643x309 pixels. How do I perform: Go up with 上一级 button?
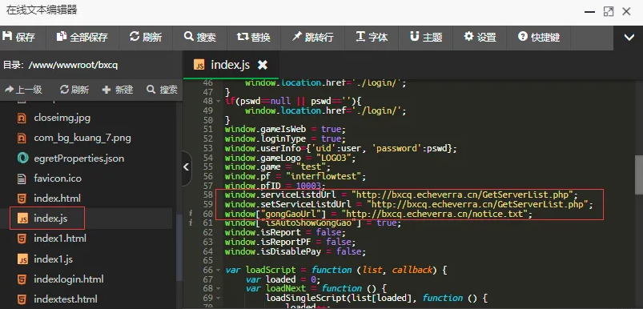(x=24, y=90)
